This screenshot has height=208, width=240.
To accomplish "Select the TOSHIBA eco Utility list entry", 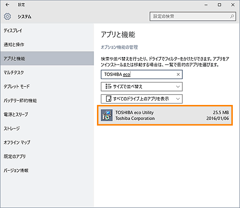I will coord(165,116).
